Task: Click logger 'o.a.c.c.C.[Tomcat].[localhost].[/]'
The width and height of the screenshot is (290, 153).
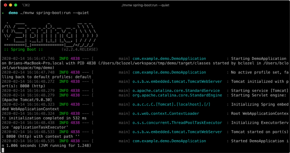Action: [x=171, y=104]
